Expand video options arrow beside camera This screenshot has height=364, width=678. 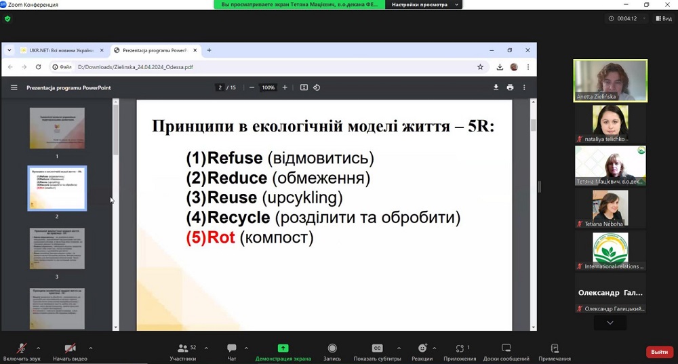[90, 348]
